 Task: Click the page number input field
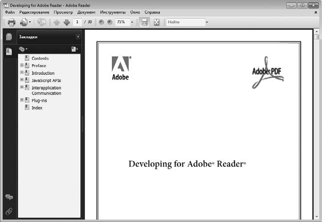point(77,22)
